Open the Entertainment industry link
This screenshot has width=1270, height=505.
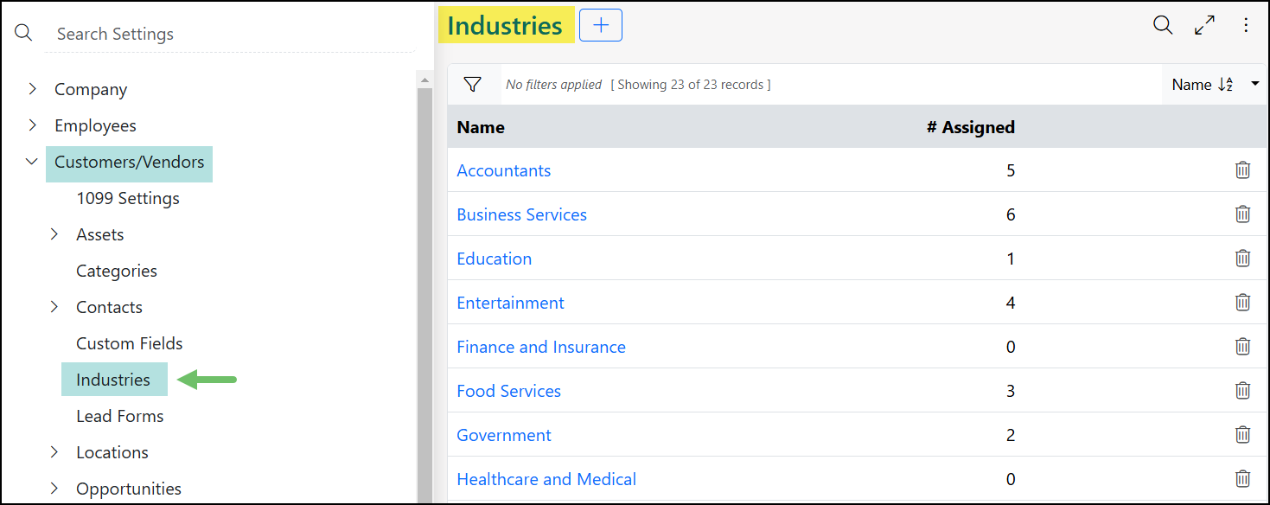(511, 303)
